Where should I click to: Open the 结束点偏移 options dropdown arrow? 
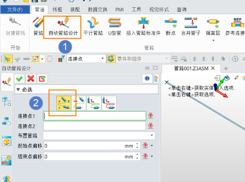tap(152, 156)
